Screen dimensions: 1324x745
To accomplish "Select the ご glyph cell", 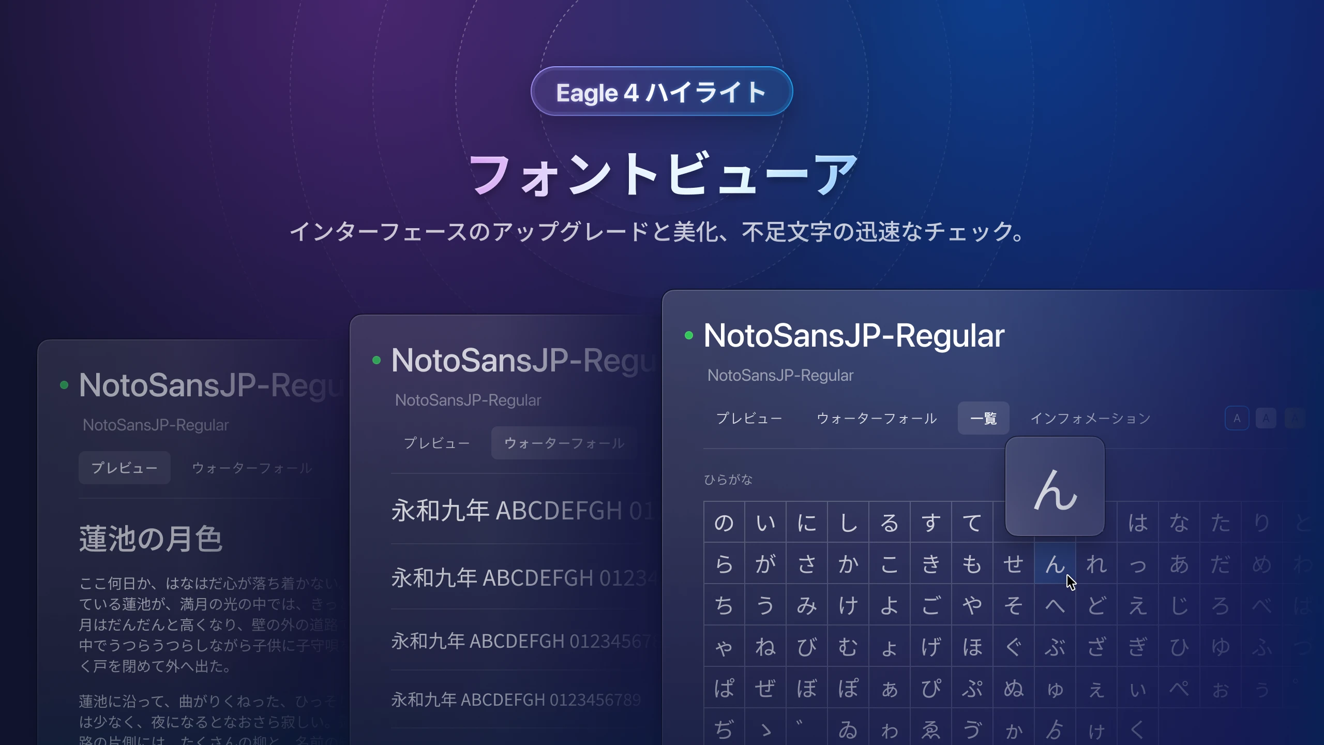I will coord(931,605).
